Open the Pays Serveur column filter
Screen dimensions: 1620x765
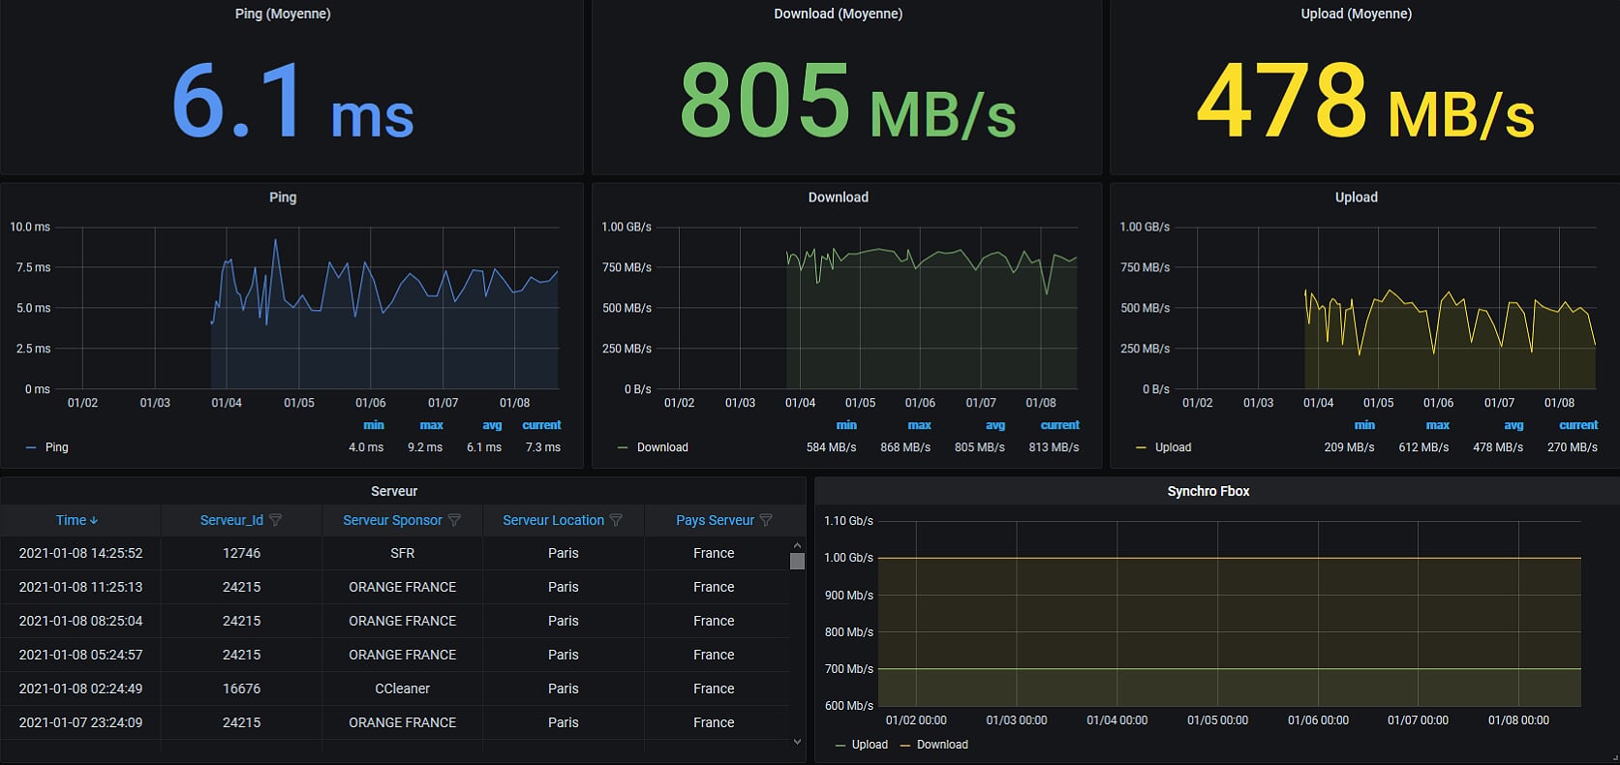(766, 521)
